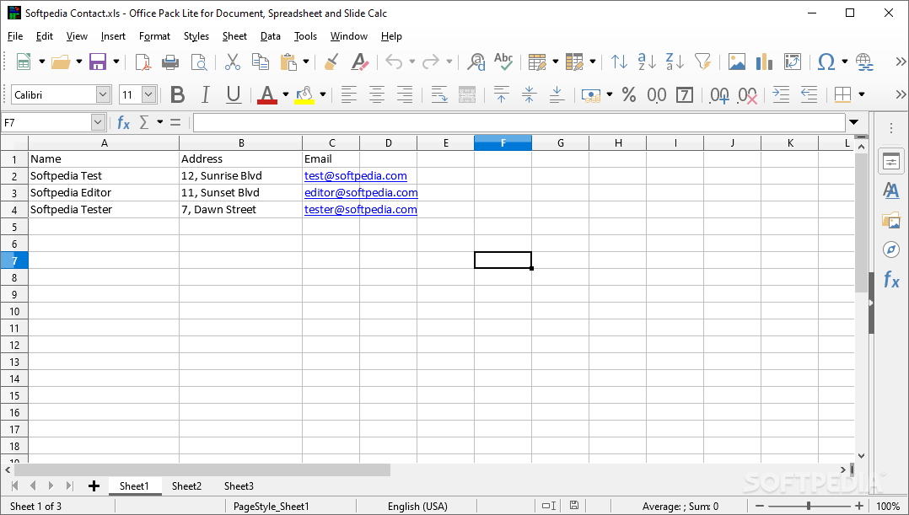Toggle Align Right

405,94
